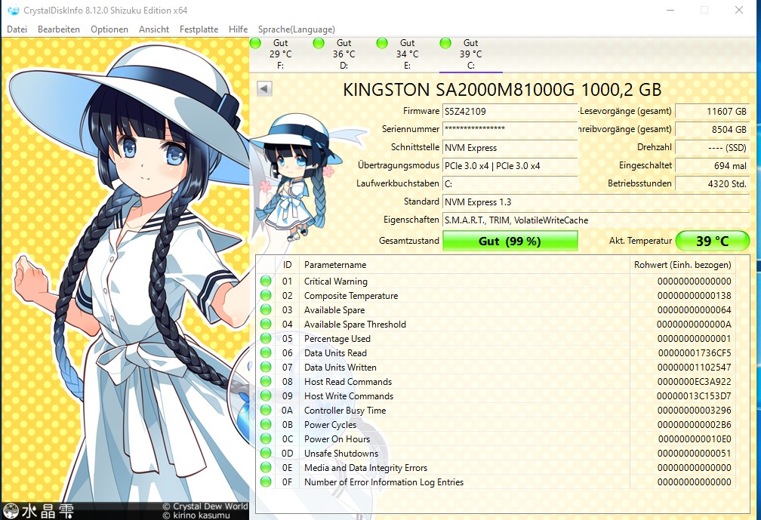761x520 pixels.
Task: Click raw value 0000001102547 for Data Units Written
Action: coord(695,368)
